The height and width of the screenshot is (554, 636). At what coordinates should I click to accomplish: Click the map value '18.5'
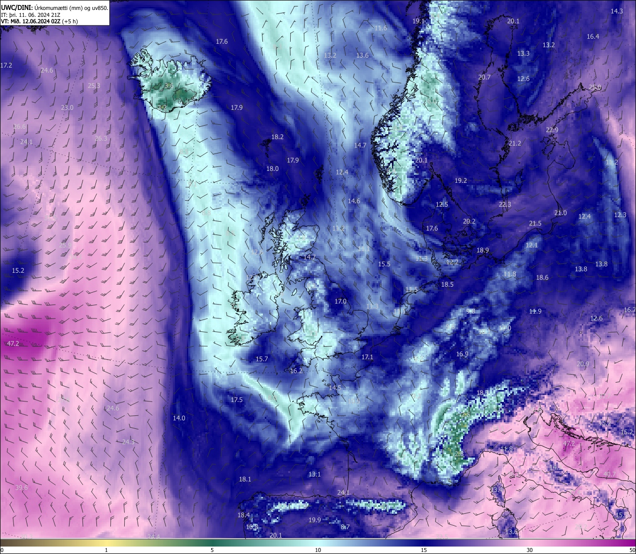pyautogui.click(x=447, y=284)
